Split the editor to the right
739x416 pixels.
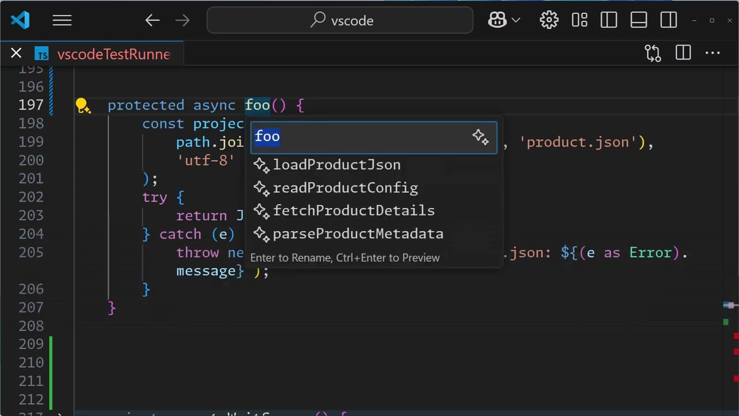click(x=683, y=54)
